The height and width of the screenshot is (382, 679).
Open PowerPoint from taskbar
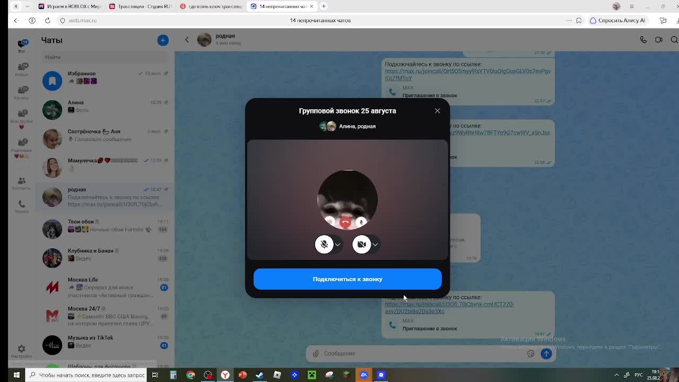click(242, 375)
